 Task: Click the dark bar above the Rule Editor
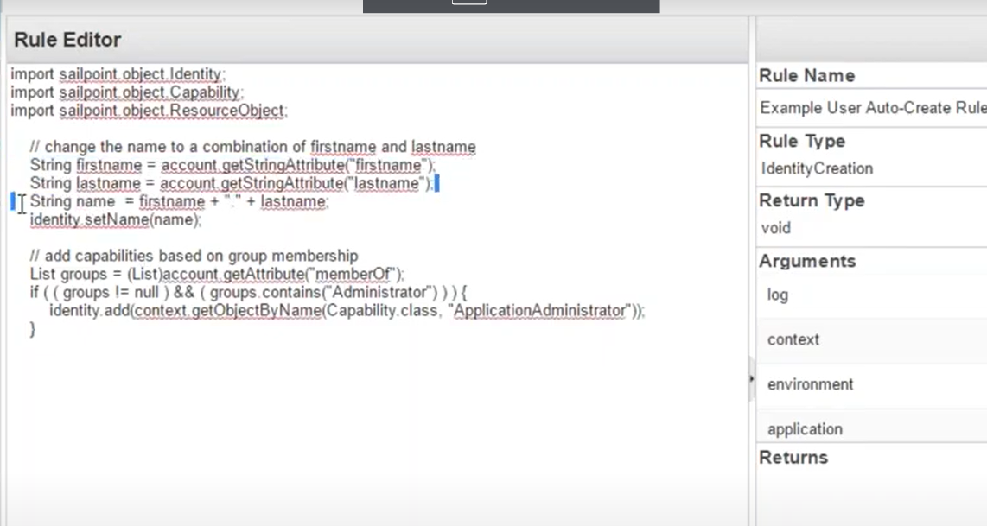[x=511, y=6]
